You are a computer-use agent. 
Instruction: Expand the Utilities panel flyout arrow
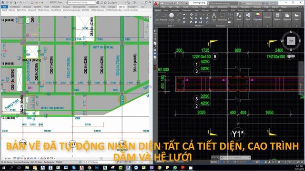pos(277,26)
